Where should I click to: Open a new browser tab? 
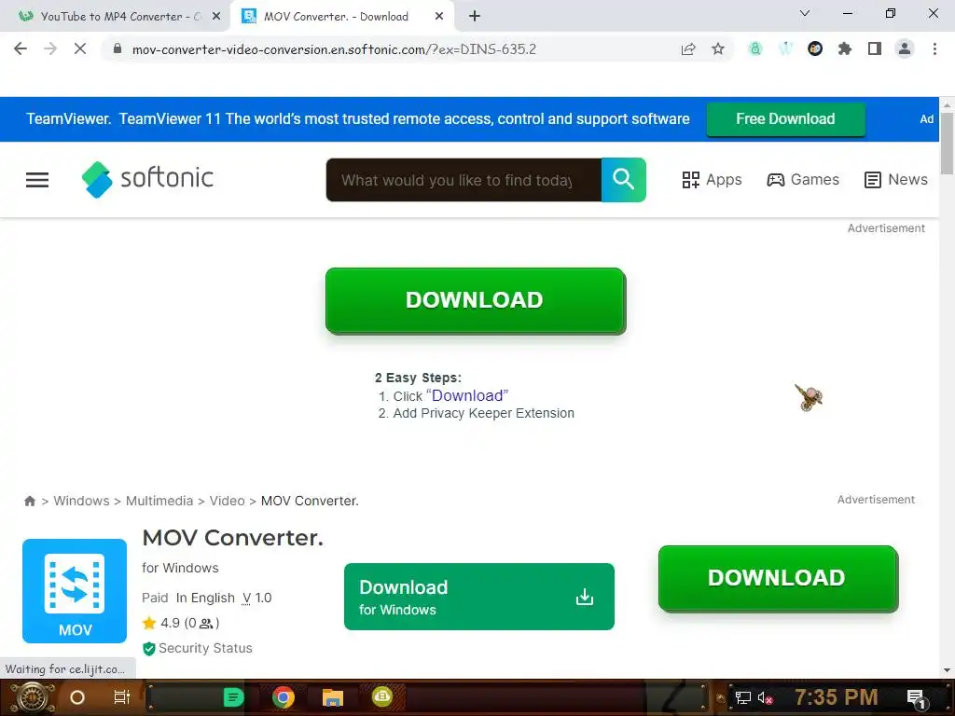point(475,17)
